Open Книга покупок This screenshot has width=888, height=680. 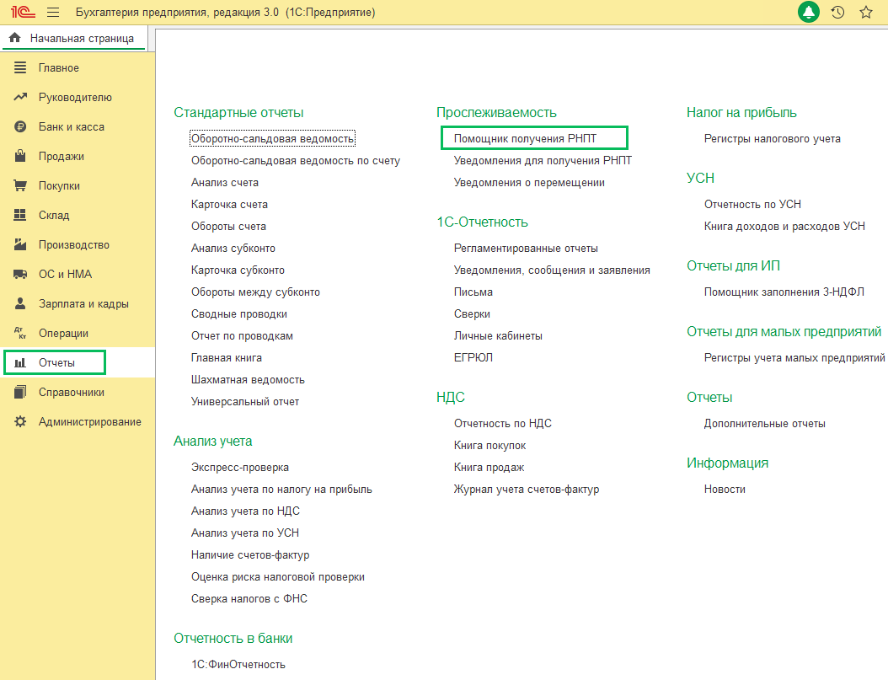point(489,446)
